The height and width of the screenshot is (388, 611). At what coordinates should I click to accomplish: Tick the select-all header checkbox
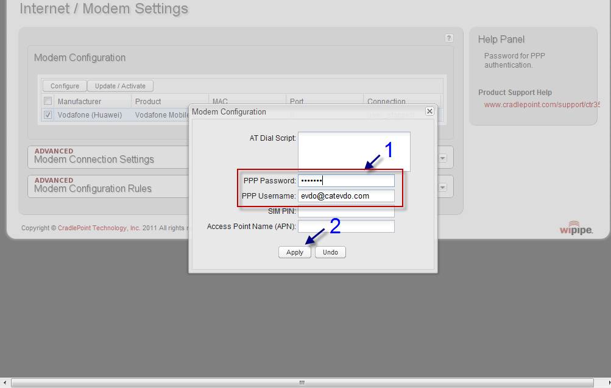coord(48,101)
